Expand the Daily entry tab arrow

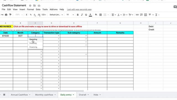(x=73, y=95)
